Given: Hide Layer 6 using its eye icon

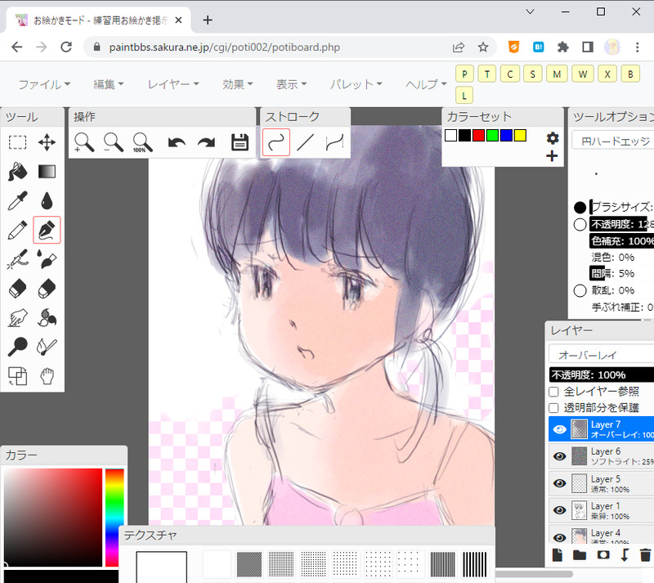Looking at the screenshot, I should pos(559,456).
